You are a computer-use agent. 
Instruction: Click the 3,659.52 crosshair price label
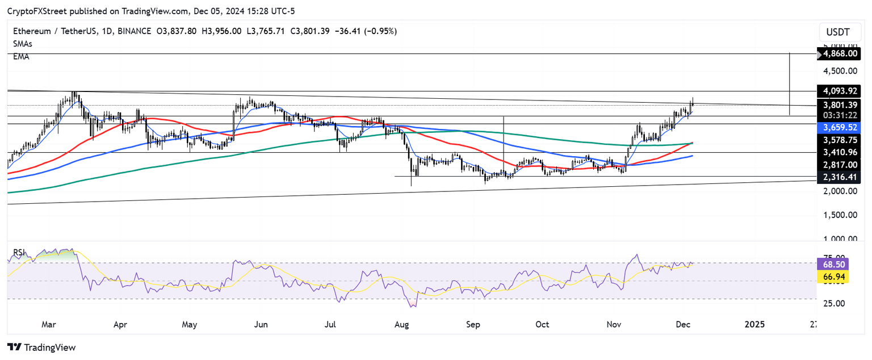coord(841,128)
